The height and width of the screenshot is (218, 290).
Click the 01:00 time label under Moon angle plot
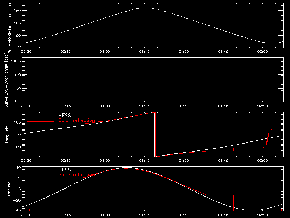click(x=105, y=106)
